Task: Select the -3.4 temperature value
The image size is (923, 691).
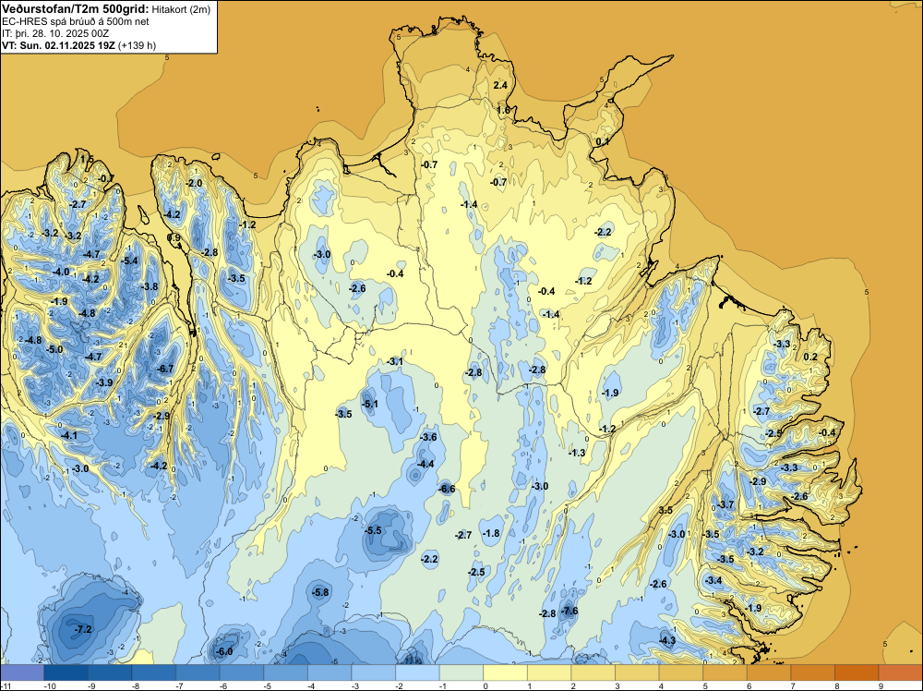Action: click(x=713, y=580)
